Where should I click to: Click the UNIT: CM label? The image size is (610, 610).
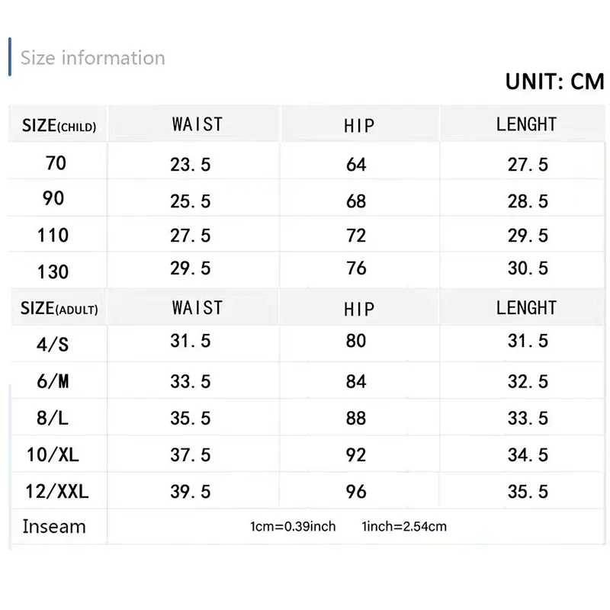click(554, 82)
